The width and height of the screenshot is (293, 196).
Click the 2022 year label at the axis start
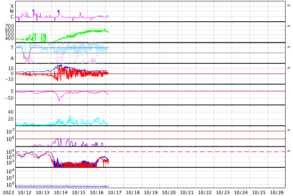click(x=9, y=192)
